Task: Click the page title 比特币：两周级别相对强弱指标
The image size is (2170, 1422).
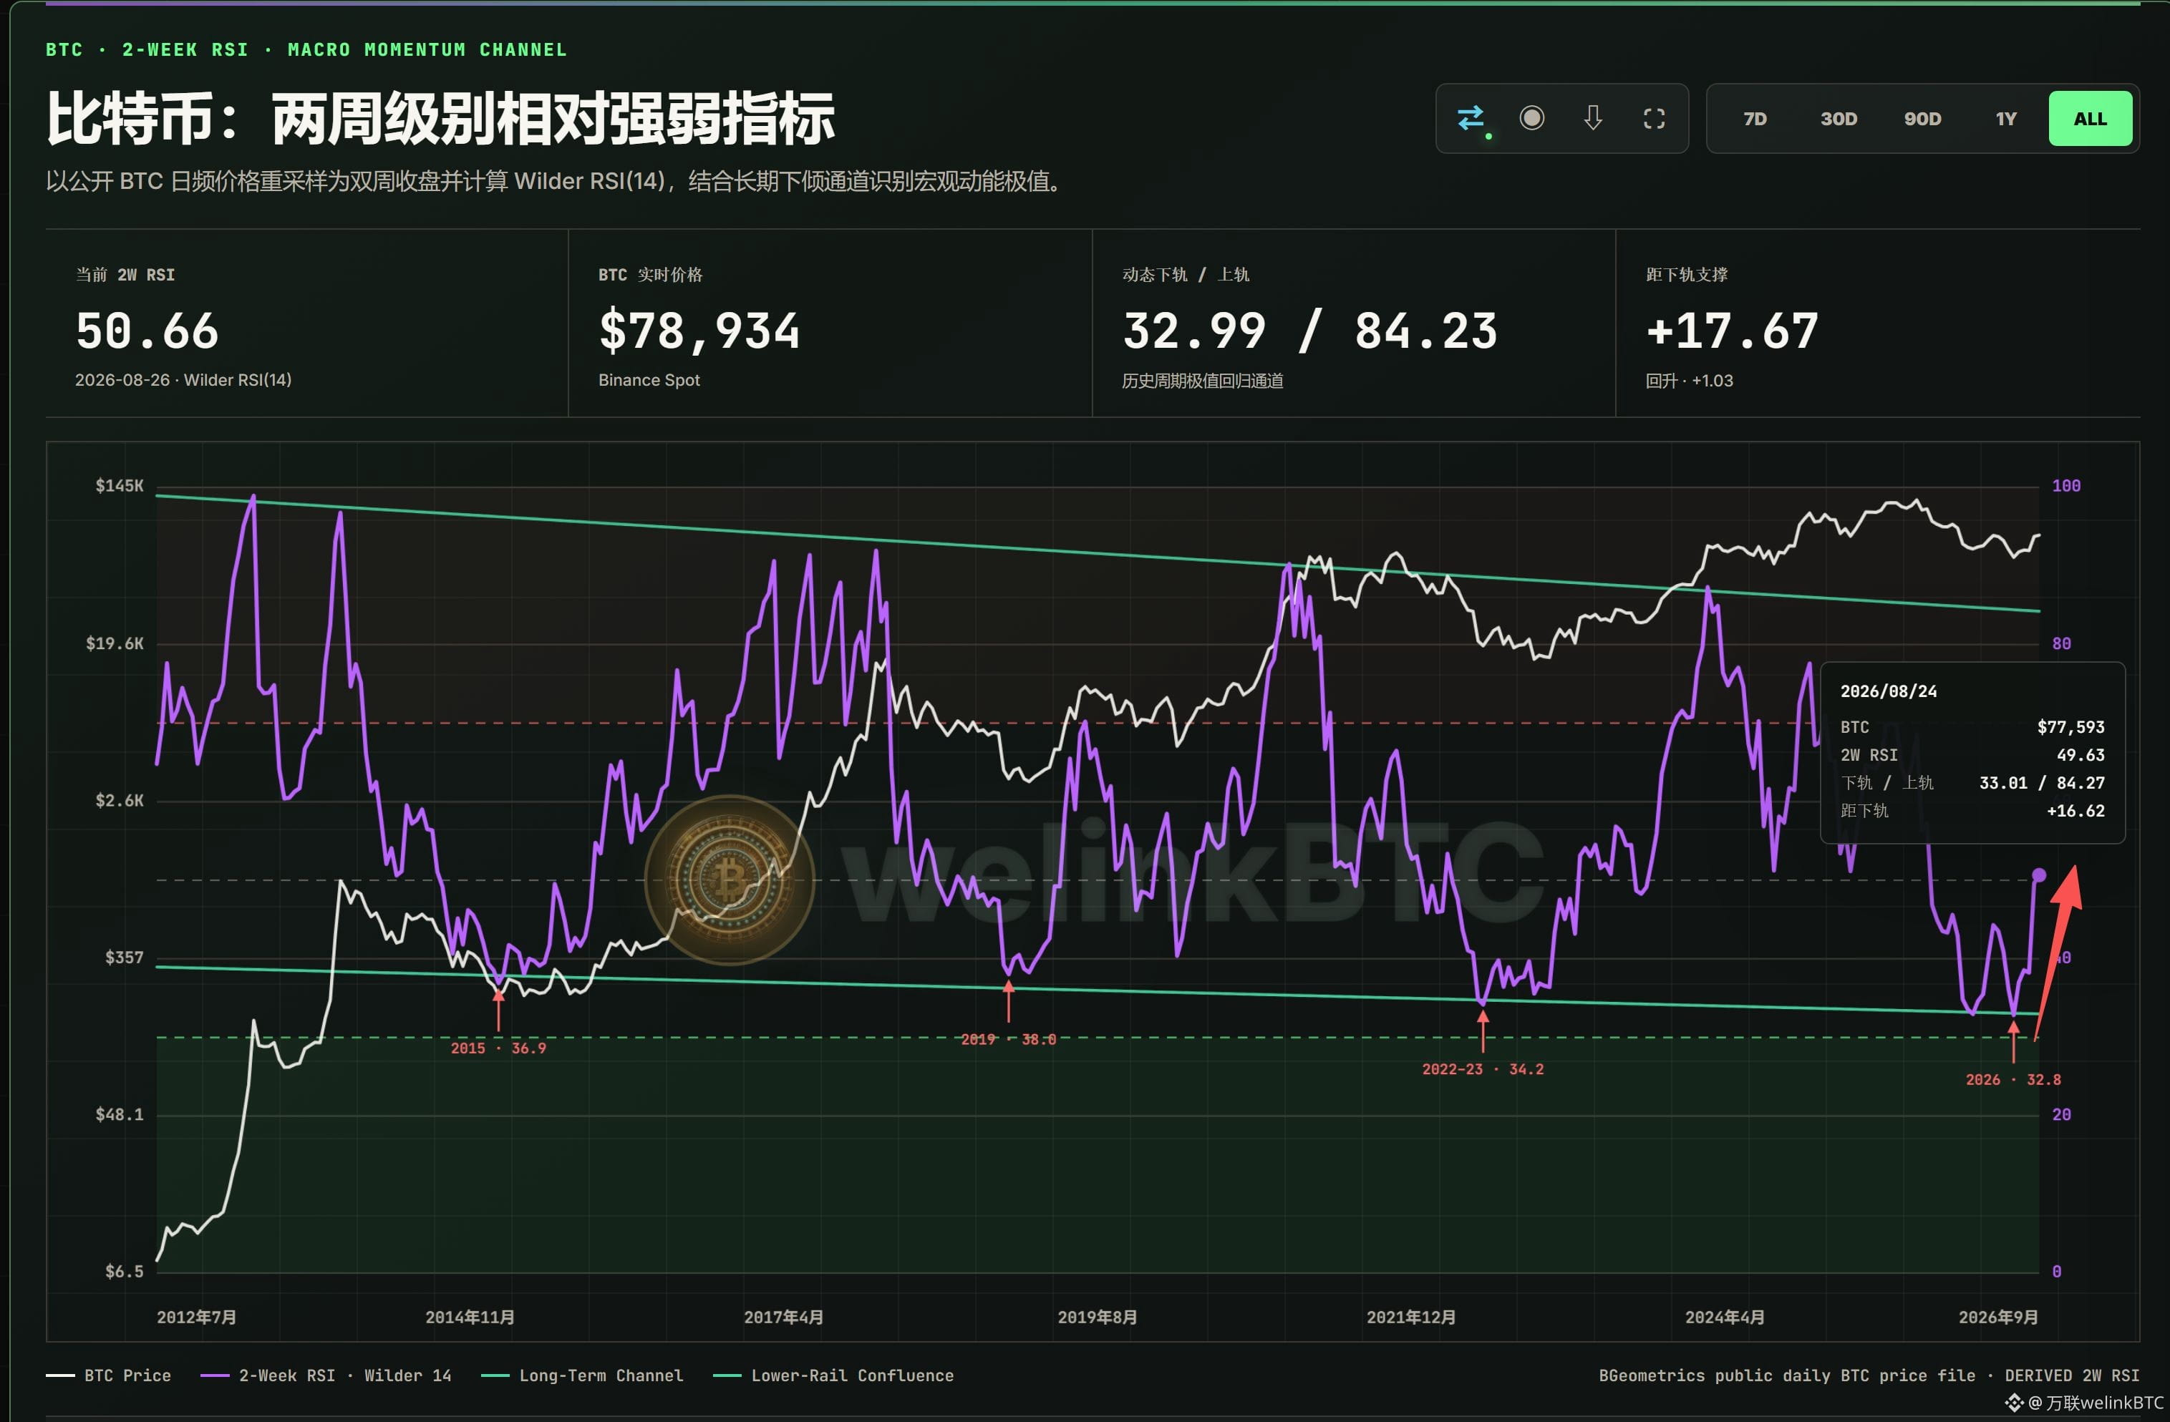Action: click(440, 119)
